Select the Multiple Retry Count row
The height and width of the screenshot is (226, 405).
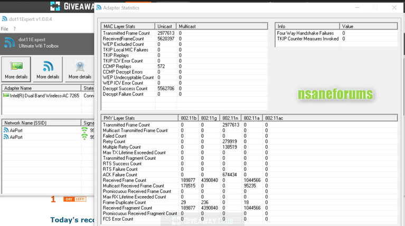pyautogui.click(x=249, y=147)
